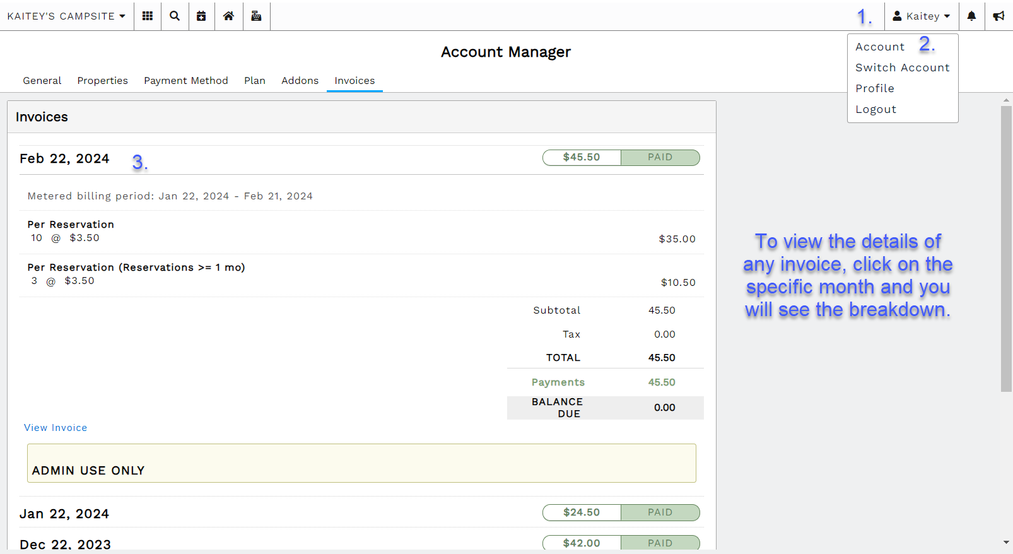Open Profile from the user menu

pos(875,88)
